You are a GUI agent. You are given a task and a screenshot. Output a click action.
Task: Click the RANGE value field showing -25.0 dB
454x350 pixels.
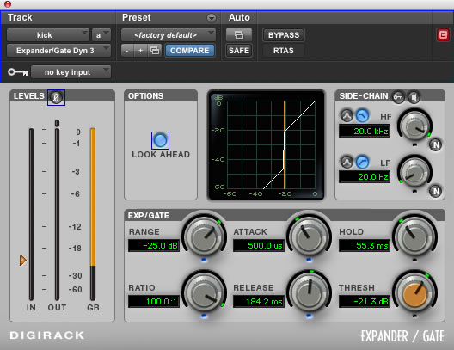pyautogui.click(x=154, y=245)
